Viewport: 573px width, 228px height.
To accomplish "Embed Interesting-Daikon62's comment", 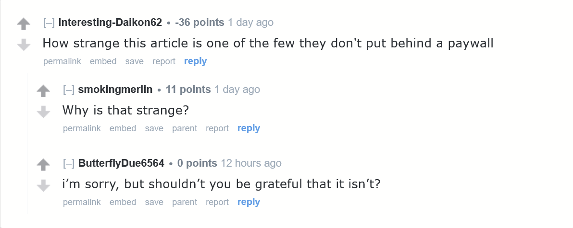I will 103,61.
